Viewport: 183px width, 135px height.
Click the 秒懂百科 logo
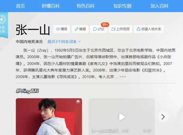[x=27, y=91]
